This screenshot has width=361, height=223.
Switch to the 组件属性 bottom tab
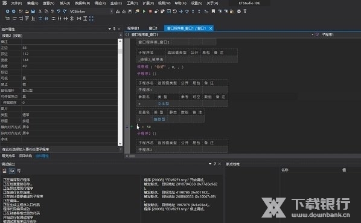(42, 156)
